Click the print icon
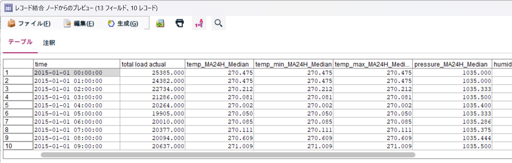 180,23
